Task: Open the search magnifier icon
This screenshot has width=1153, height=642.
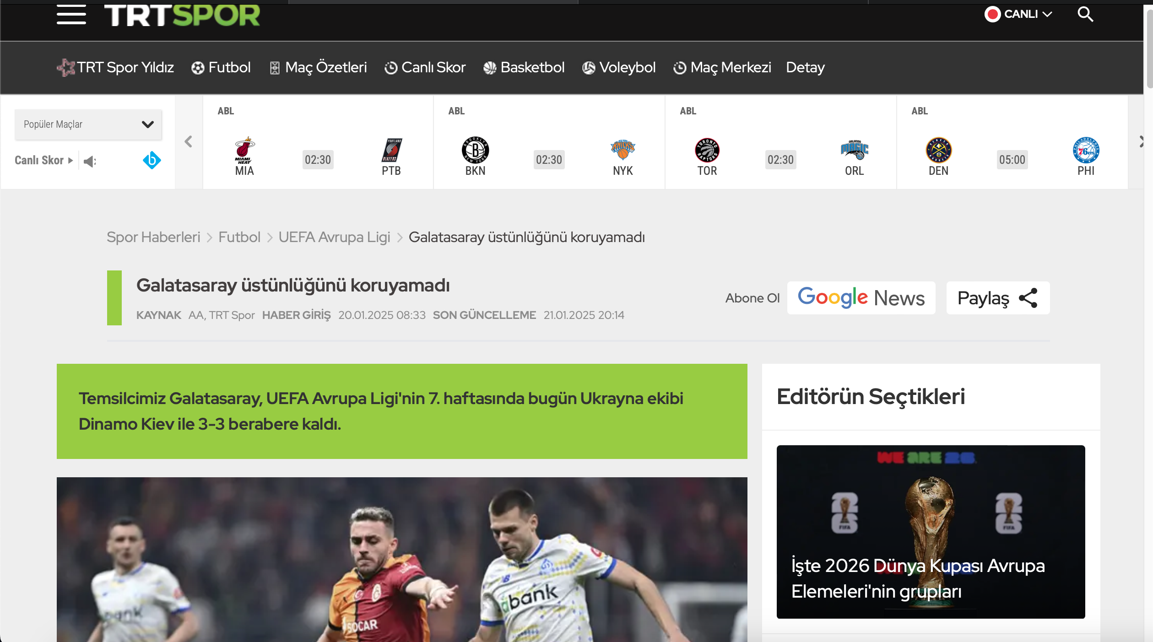Action: pyautogui.click(x=1085, y=14)
